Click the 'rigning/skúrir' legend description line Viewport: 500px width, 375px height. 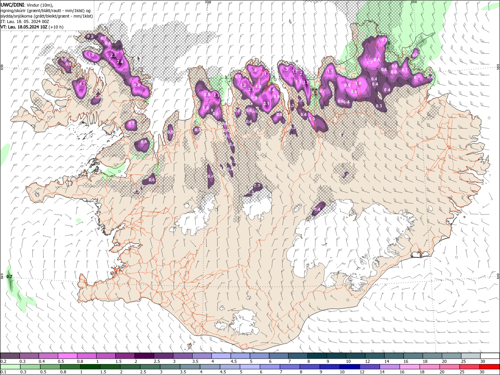tap(46, 10)
